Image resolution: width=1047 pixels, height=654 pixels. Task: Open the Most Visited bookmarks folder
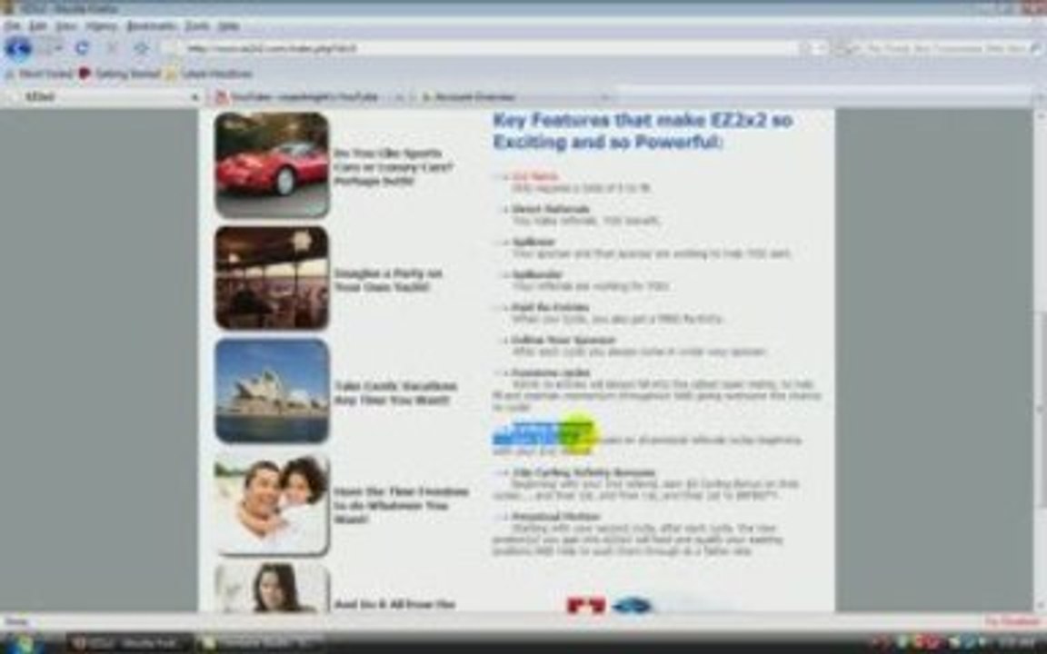tap(39, 74)
